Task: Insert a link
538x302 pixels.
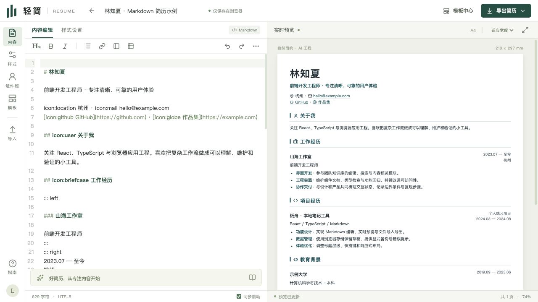Action: (x=102, y=46)
